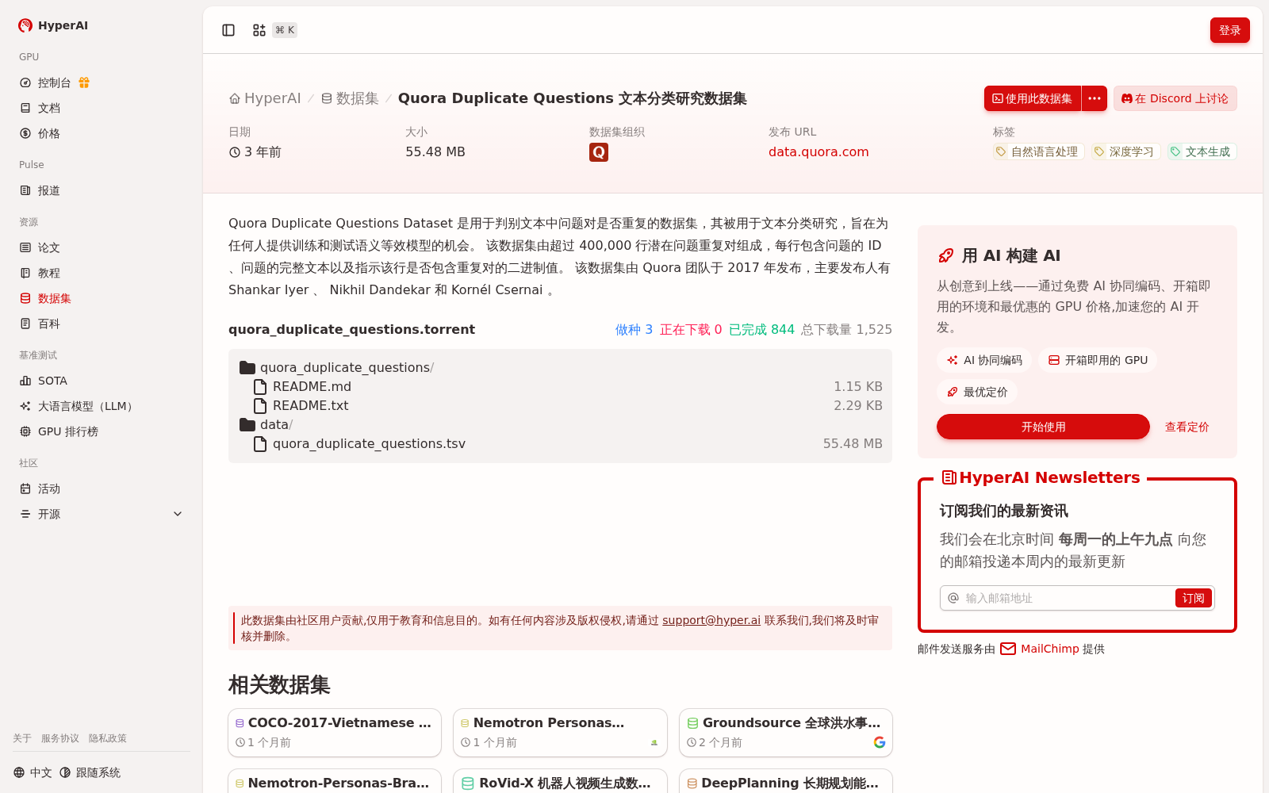Image resolution: width=1269 pixels, height=793 pixels.
Task: Open 控制台 in the sidebar
Action: coord(102,82)
